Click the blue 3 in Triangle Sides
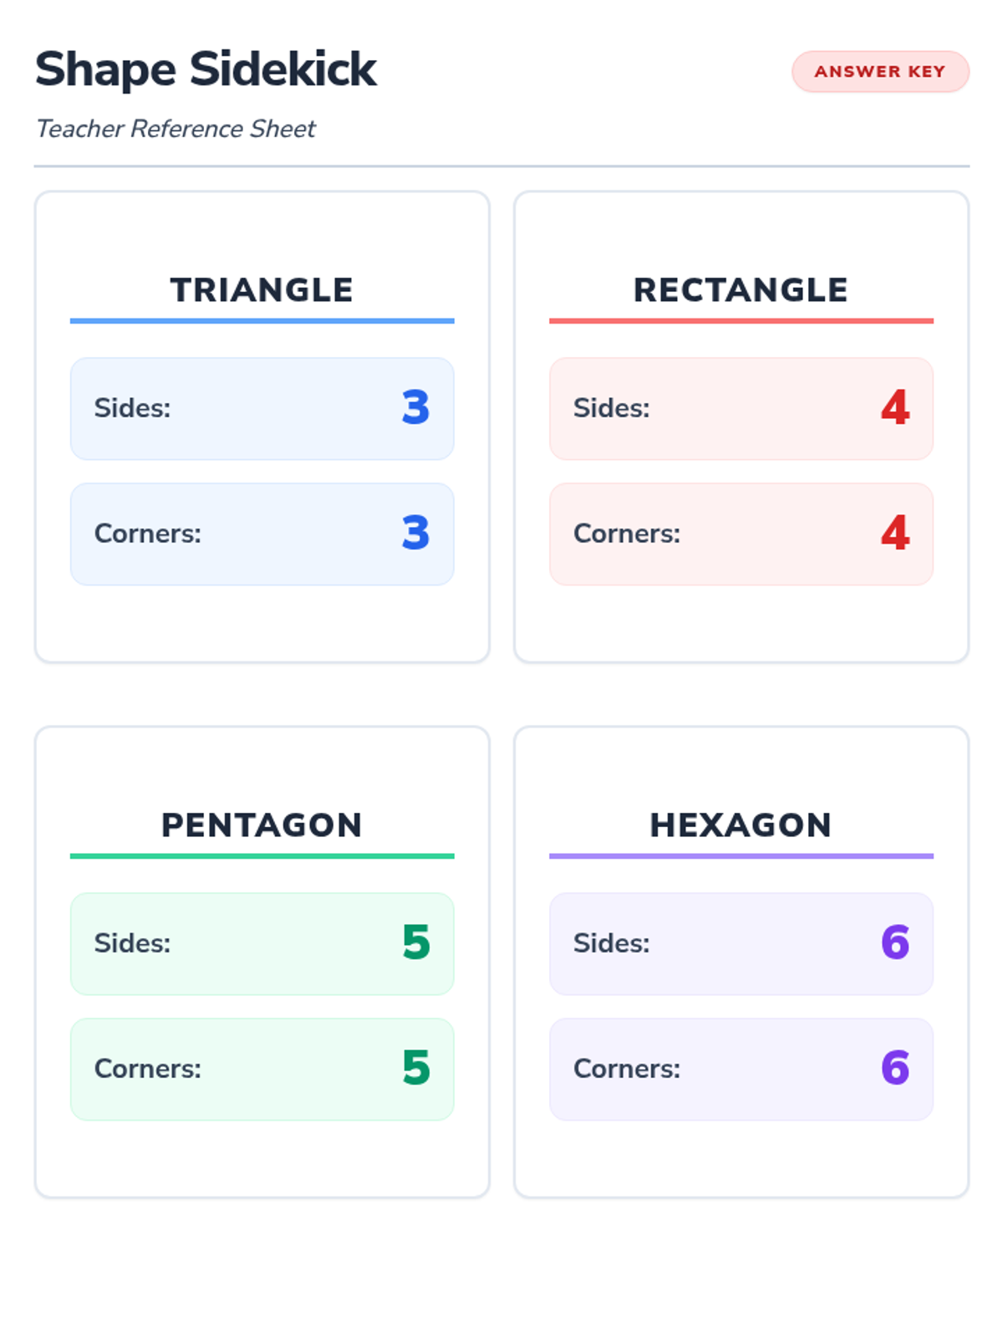The image size is (1003, 1338). pos(415,408)
